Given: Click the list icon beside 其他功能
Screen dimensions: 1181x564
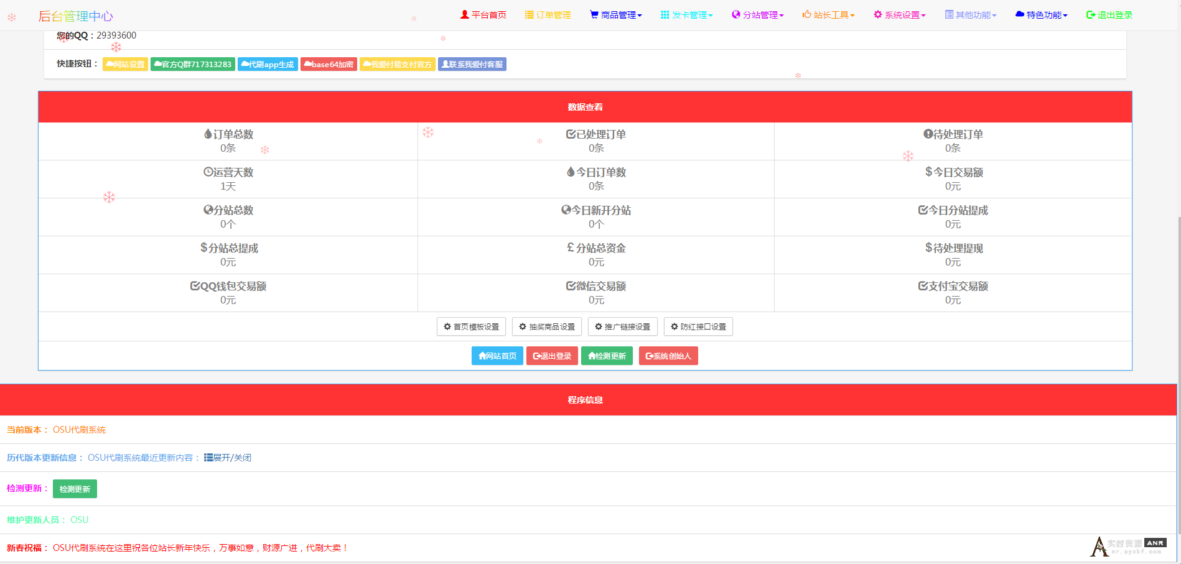Looking at the screenshot, I should [x=949, y=14].
